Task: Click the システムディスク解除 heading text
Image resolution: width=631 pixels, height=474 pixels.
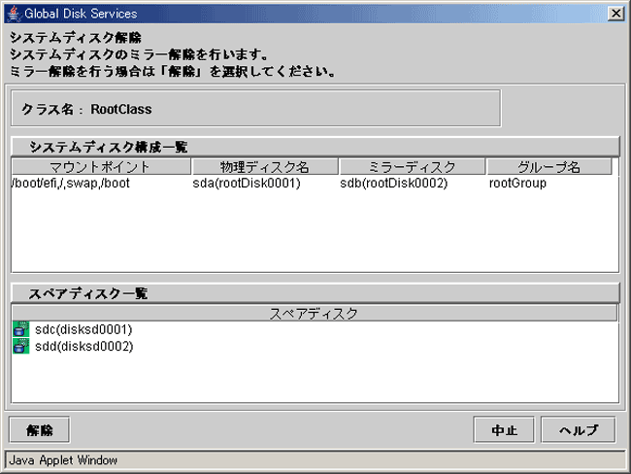Action: pos(76,38)
